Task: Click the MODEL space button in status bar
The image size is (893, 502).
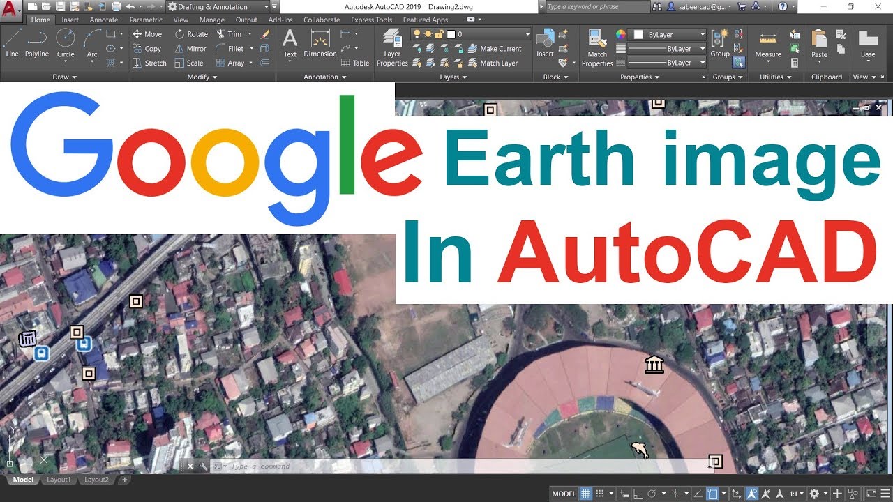Action: coord(563,494)
